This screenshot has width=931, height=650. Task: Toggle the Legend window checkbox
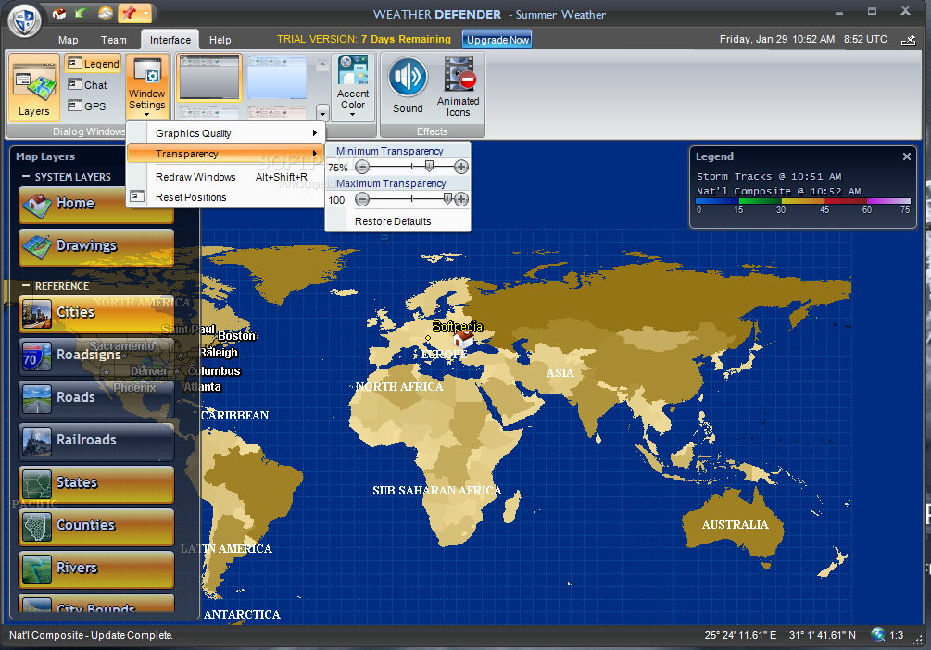(93, 64)
